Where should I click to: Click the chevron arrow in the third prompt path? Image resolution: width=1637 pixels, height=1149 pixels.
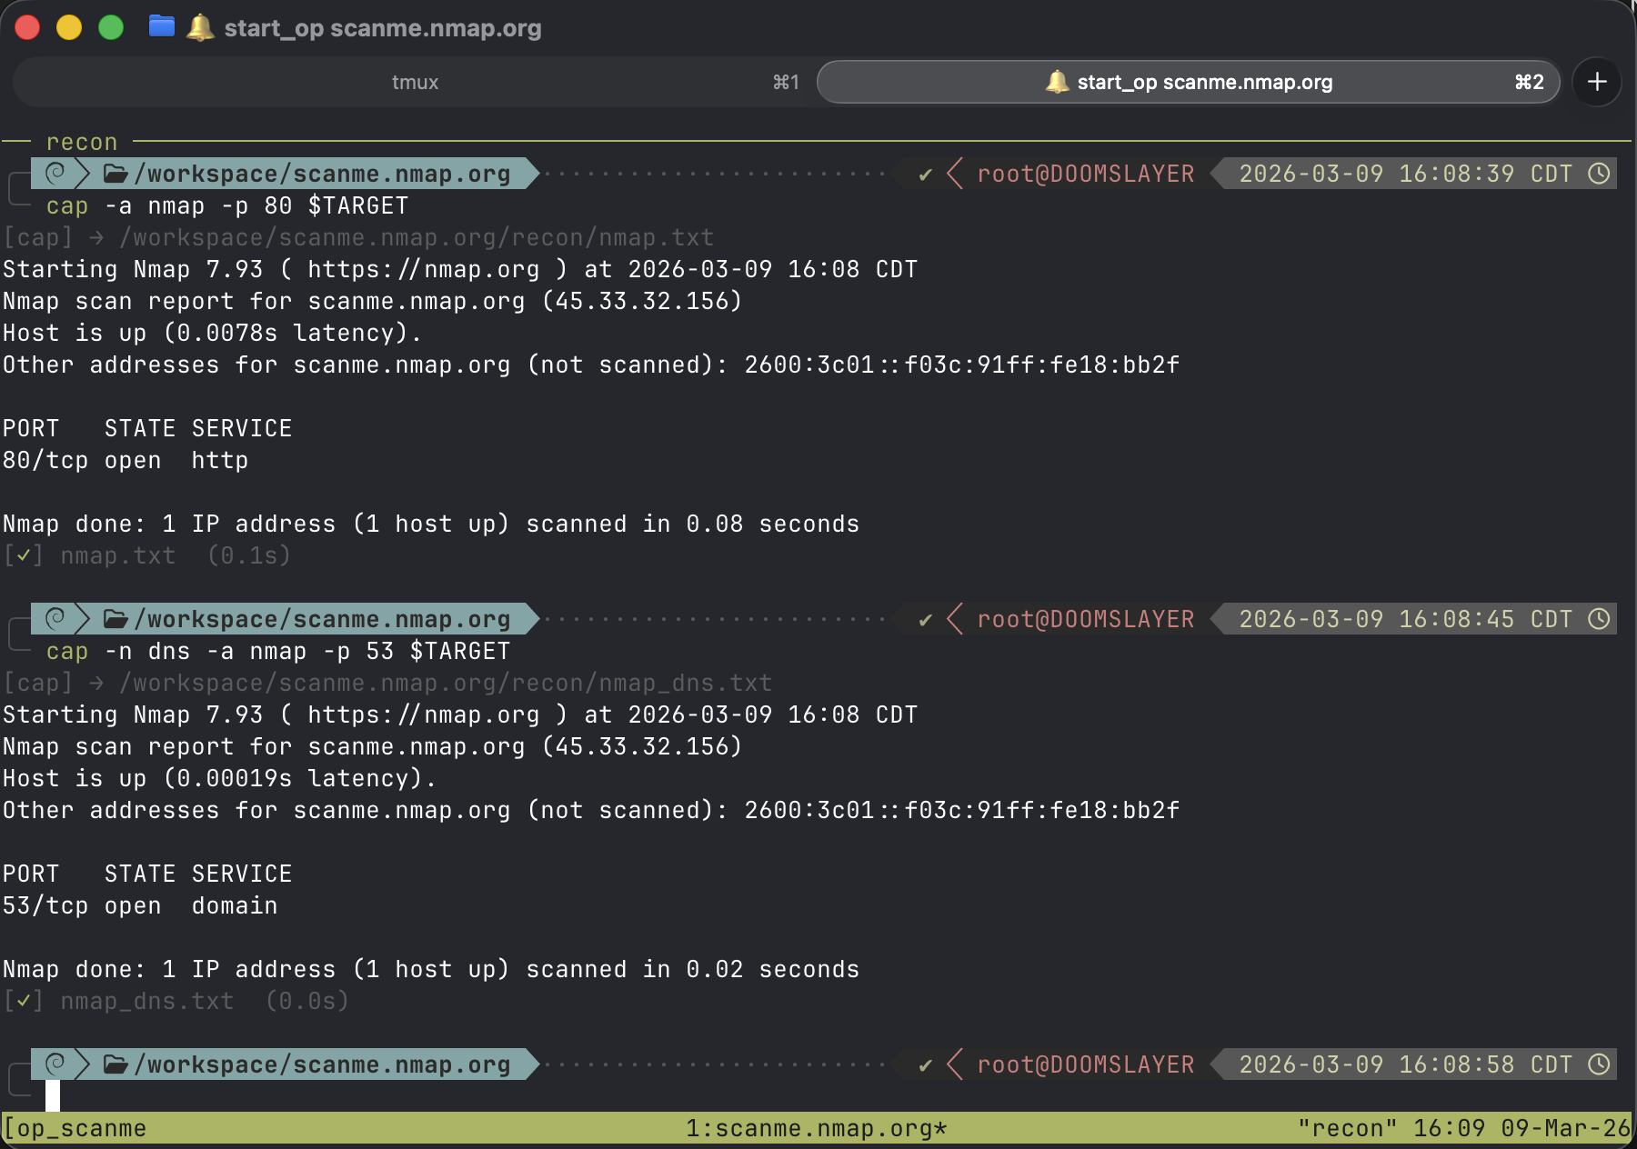click(83, 1064)
